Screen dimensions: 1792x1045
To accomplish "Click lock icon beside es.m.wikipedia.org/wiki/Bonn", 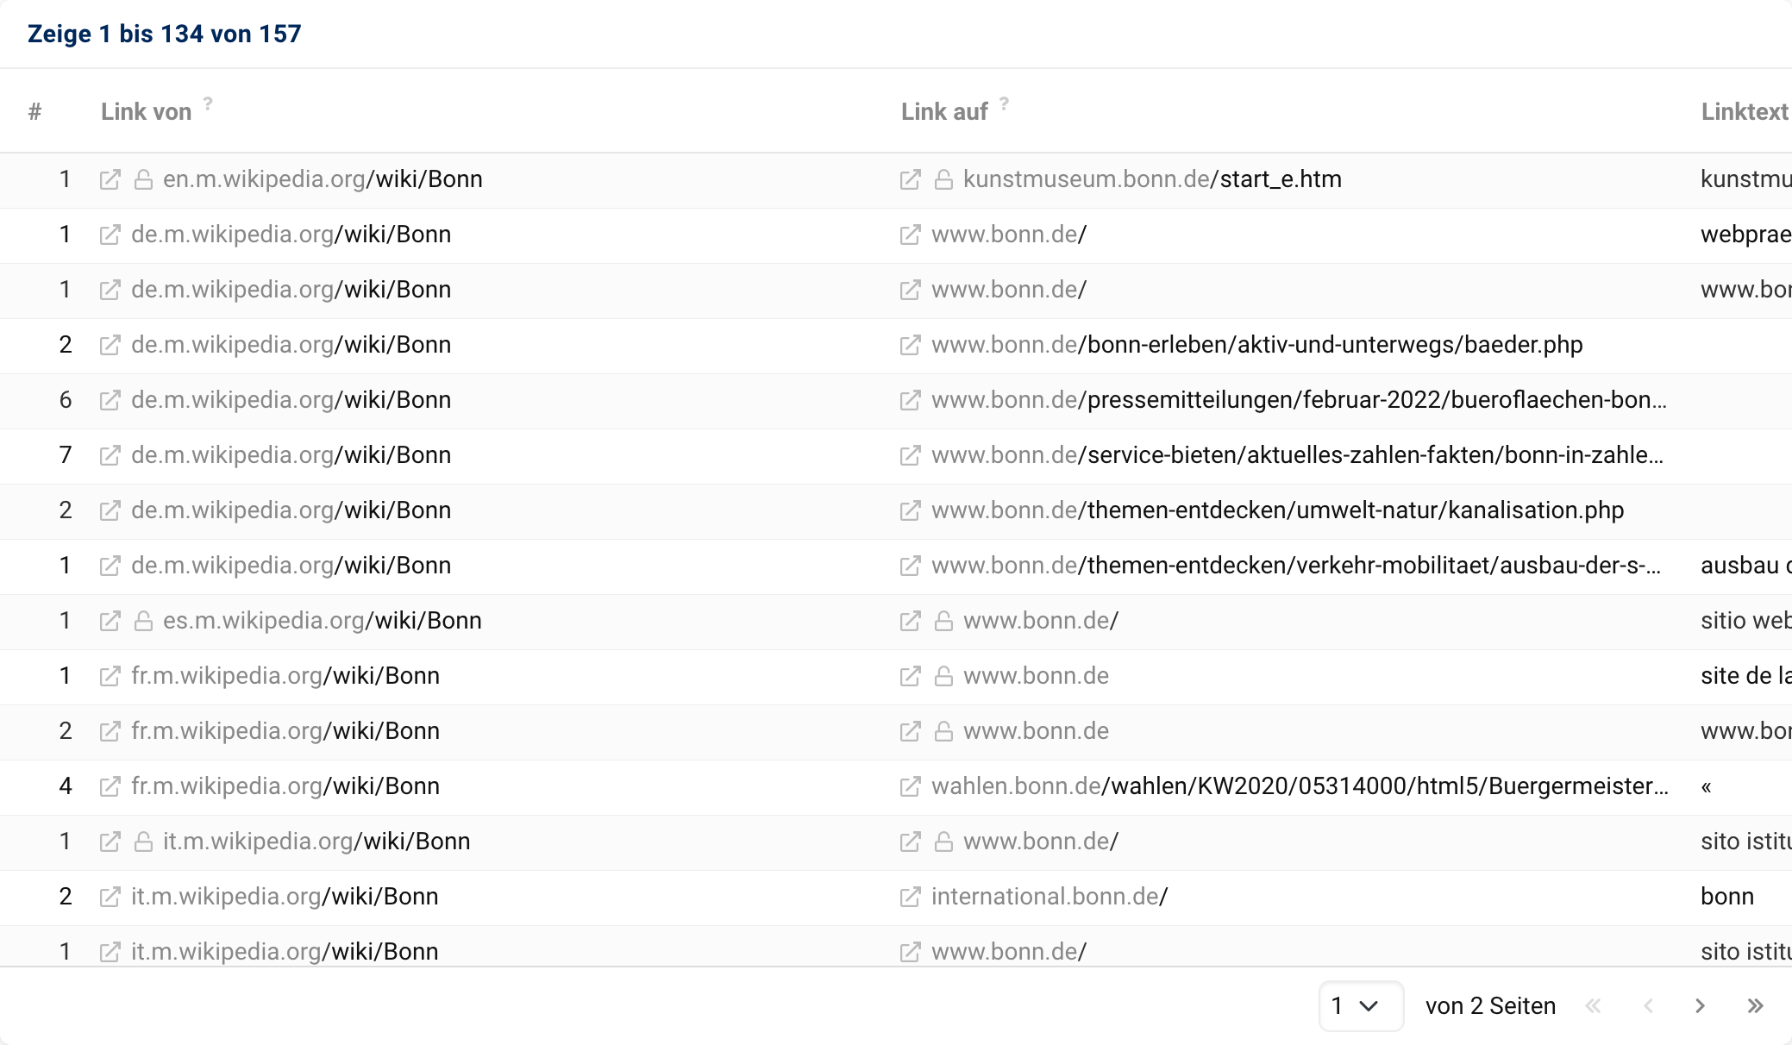I will point(143,621).
